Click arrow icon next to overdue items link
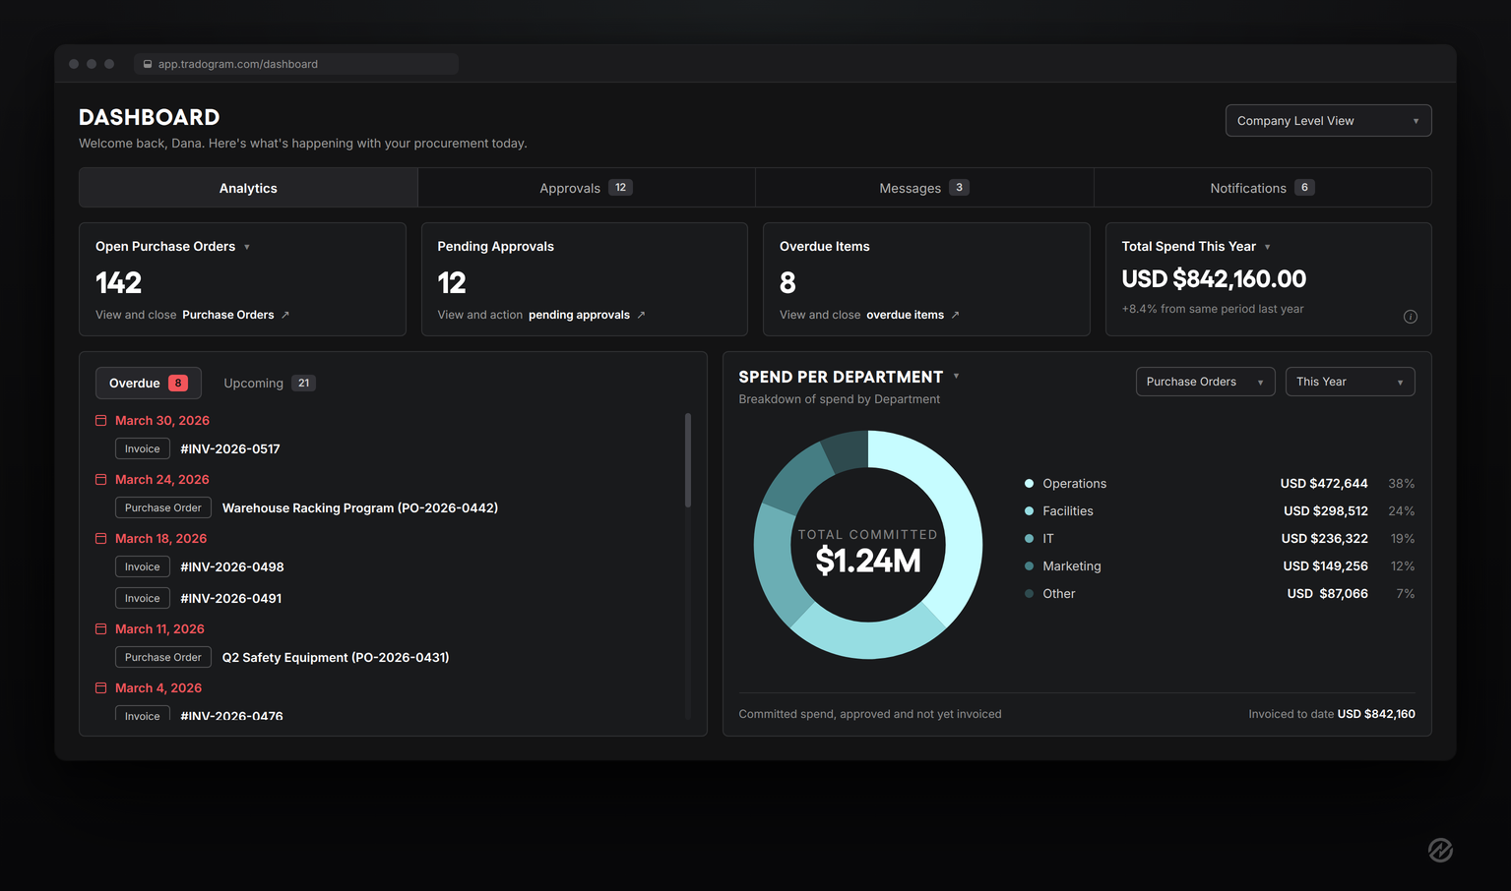Screen dimensions: 1511x891 click(955, 315)
